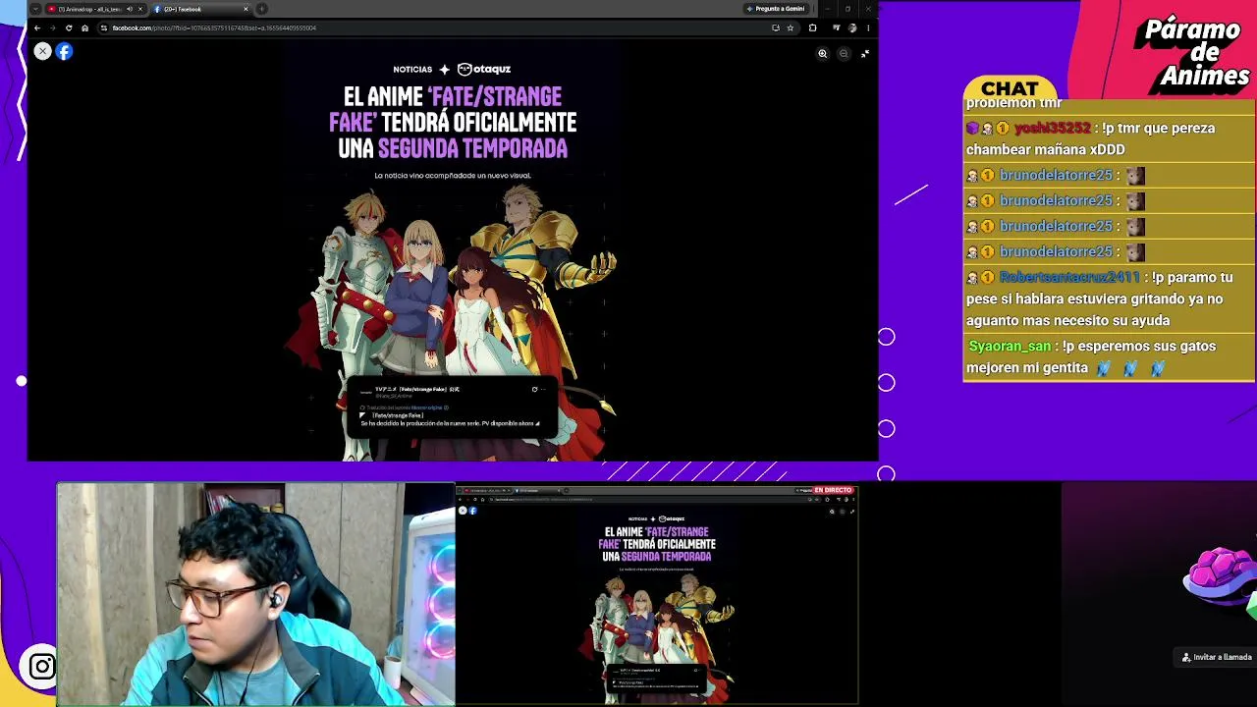Screen dimensions: 1257x707
Task: Click the EN DIRECTO live badge
Action: [x=833, y=490]
